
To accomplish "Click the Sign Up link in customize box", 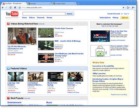I will click(111, 26).
